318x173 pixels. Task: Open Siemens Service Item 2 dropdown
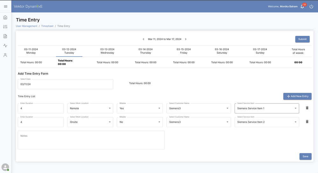coord(267,122)
